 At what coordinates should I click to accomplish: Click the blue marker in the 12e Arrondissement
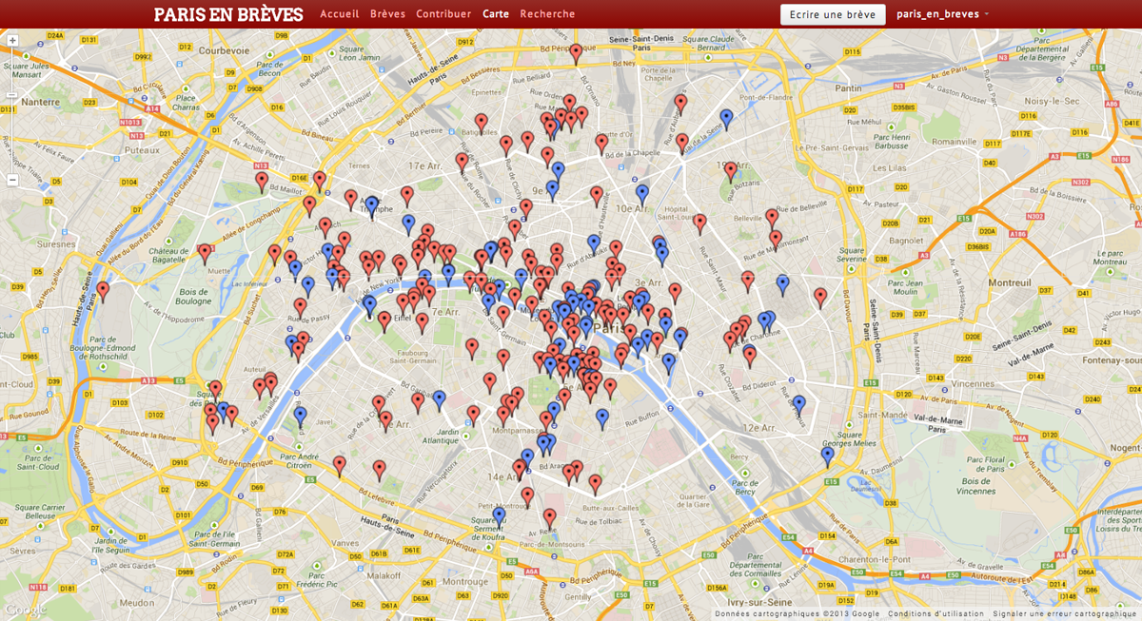pos(798,404)
